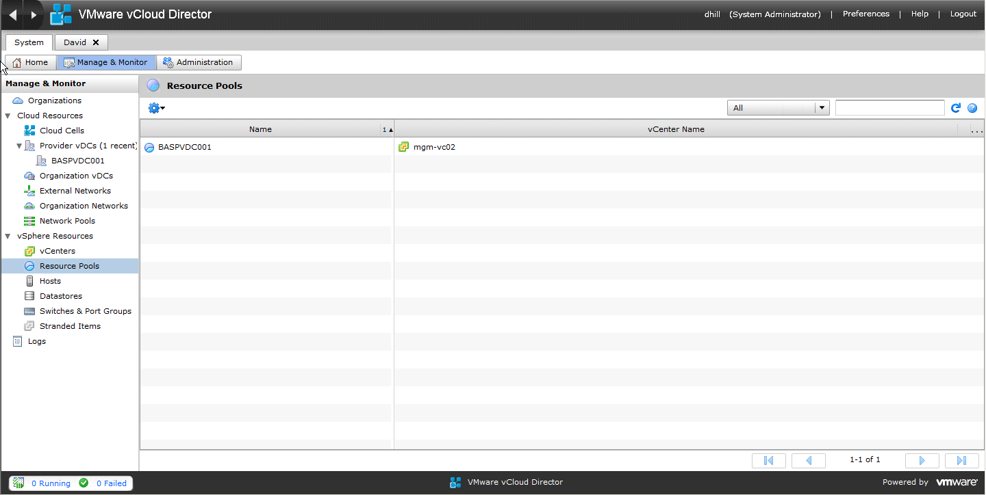Screen dimensions: 986x495
Task: Click the External Networks icon
Action: click(29, 191)
